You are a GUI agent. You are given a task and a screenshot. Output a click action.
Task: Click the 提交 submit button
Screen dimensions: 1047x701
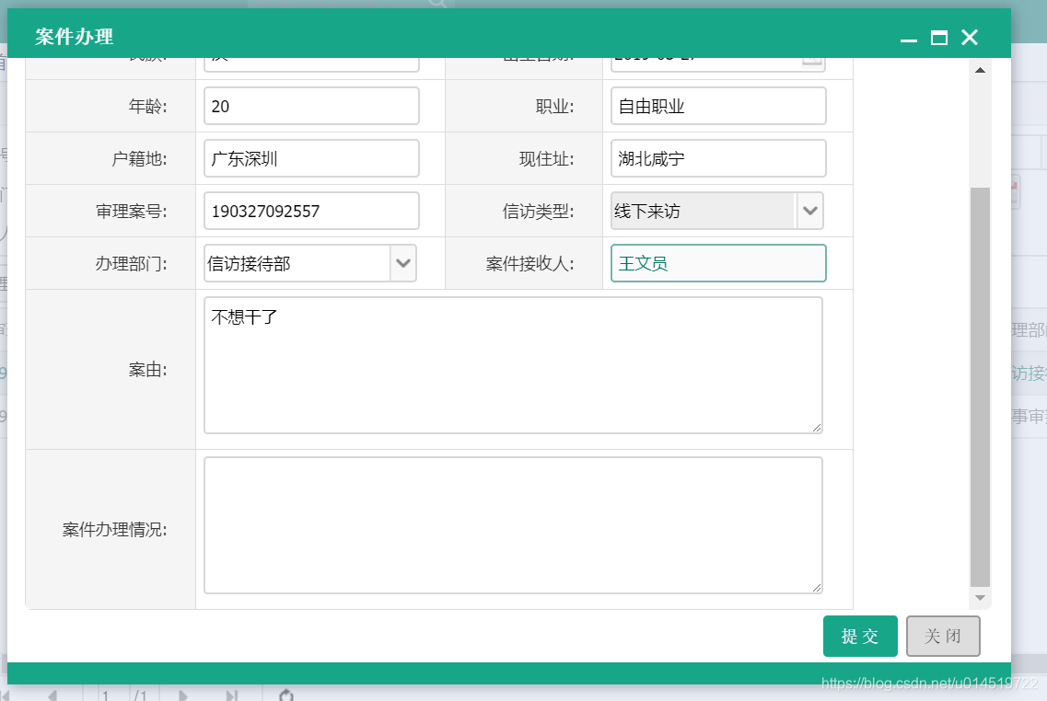(x=860, y=636)
